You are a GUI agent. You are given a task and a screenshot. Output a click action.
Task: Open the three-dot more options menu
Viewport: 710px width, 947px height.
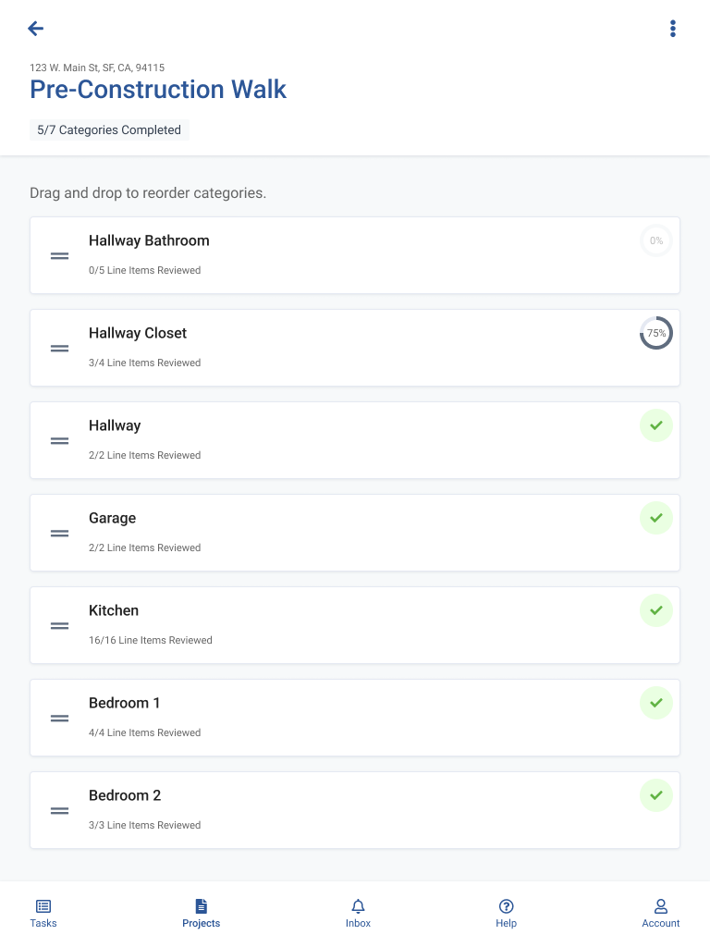673,29
